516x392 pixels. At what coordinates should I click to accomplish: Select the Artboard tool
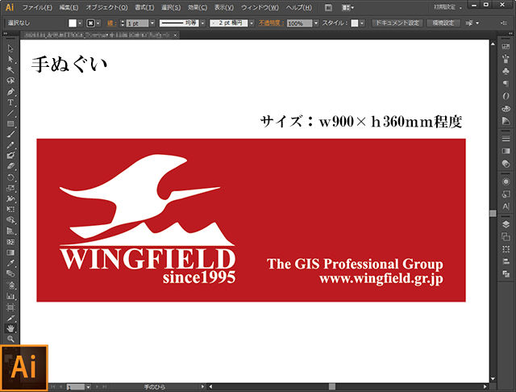click(10, 307)
